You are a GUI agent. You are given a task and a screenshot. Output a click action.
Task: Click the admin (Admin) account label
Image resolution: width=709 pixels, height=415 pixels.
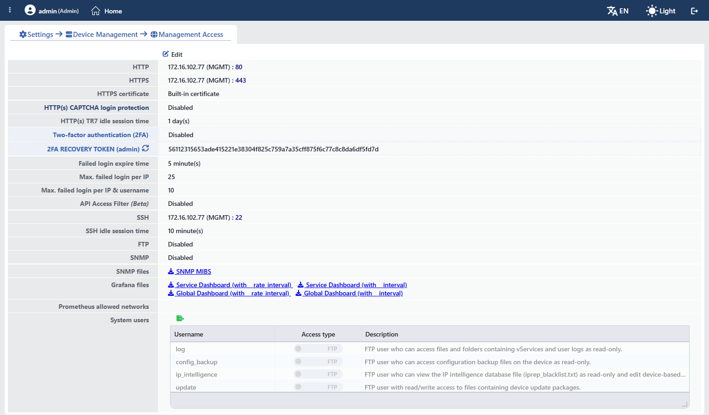coord(59,11)
